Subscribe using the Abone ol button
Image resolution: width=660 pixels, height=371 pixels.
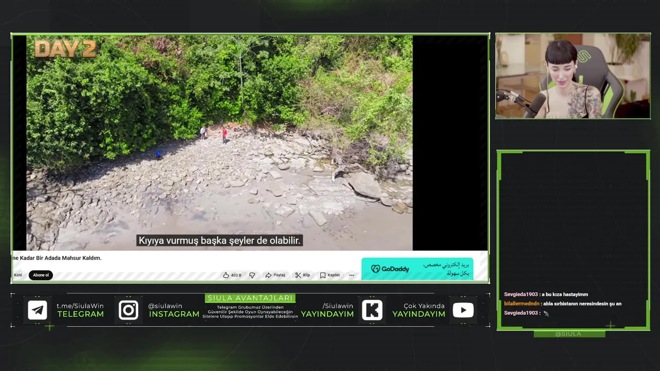coord(41,275)
